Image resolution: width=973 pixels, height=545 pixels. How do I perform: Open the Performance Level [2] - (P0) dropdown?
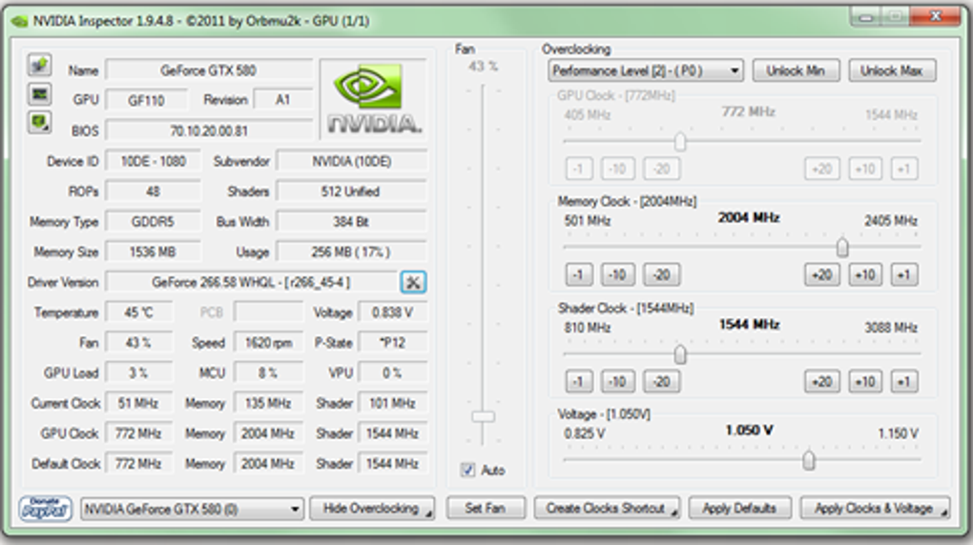pyautogui.click(x=646, y=71)
